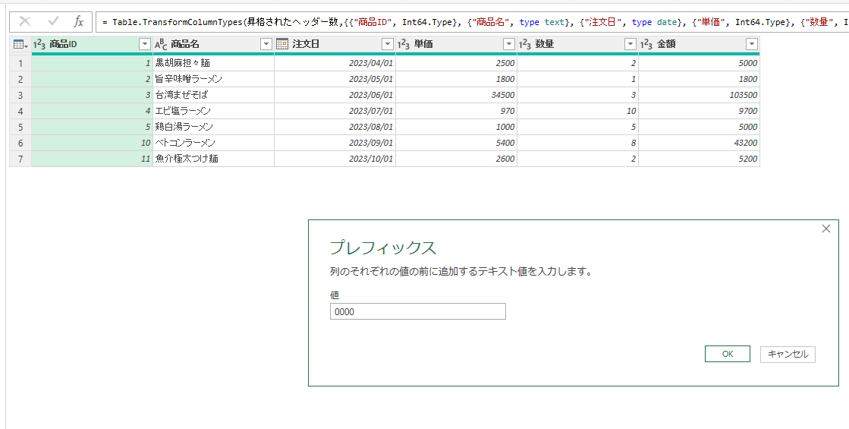The height and width of the screenshot is (429, 849).
Task: Click the 金額 cell 9700
Action: [699, 111]
